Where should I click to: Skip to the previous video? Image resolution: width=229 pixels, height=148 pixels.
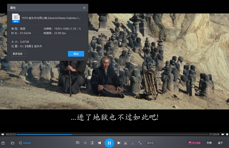[100, 143]
